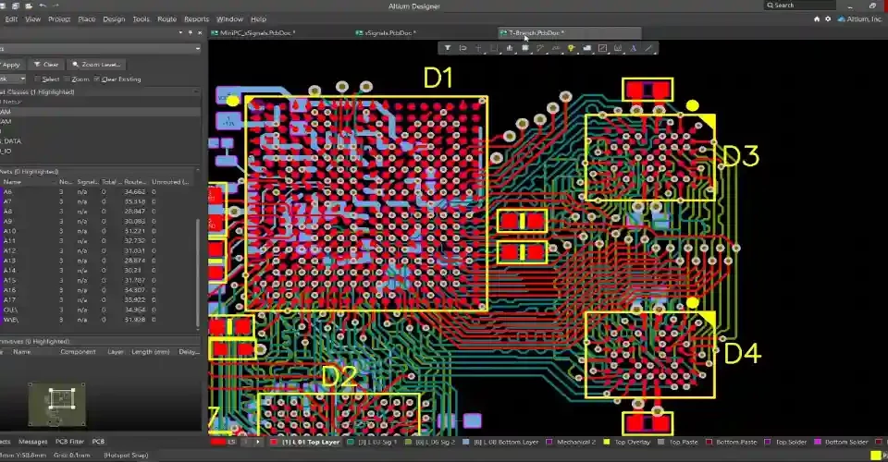Screen dimensions: 888x462
Task: Click the place component chip icon
Action: tap(525, 48)
